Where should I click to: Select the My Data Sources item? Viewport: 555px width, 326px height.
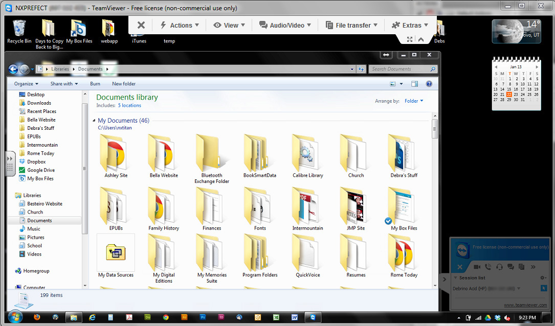pyautogui.click(x=116, y=256)
